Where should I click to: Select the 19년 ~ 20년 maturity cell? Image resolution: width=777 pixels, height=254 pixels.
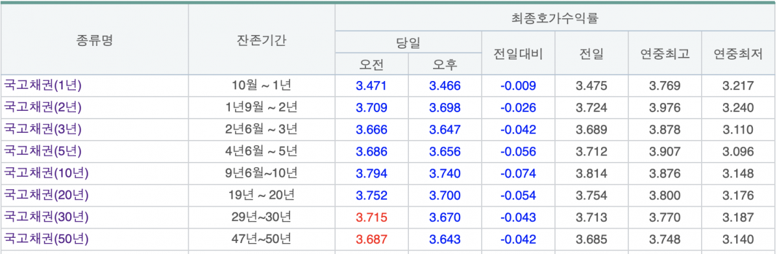click(262, 195)
